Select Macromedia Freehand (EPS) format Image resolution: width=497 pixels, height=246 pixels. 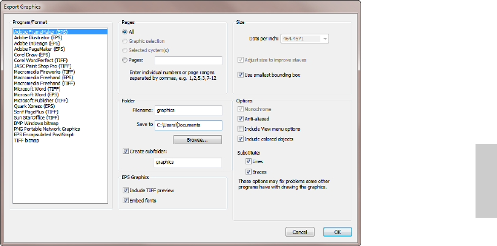pos(60,77)
